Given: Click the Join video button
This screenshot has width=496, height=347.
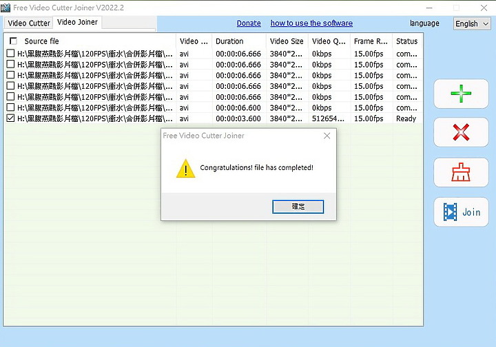Looking at the screenshot, I should (461, 212).
